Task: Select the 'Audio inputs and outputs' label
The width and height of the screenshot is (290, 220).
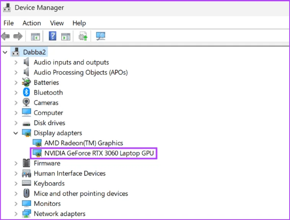Action: (x=71, y=62)
